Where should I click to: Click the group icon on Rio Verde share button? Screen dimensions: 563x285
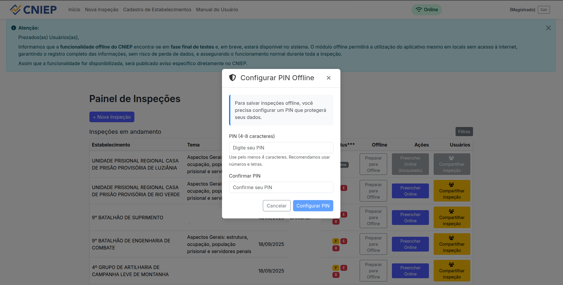coord(451,185)
